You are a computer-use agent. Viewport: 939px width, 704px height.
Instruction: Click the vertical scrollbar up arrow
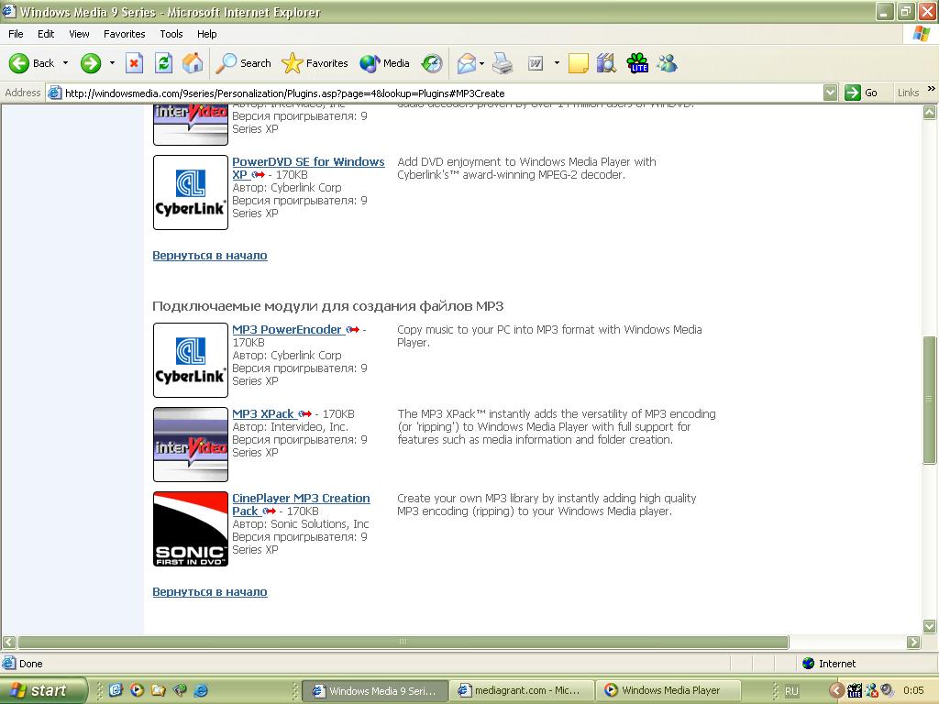tap(930, 112)
